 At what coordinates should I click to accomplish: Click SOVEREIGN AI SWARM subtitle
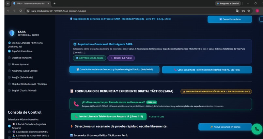pos(28,35)
